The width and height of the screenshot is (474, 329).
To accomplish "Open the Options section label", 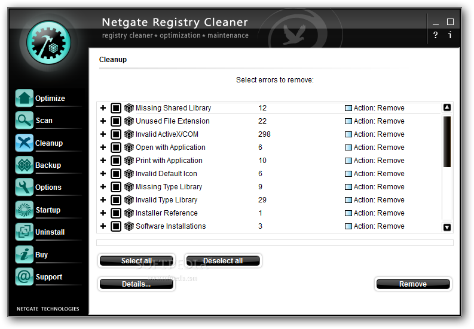I will click(x=48, y=187).
